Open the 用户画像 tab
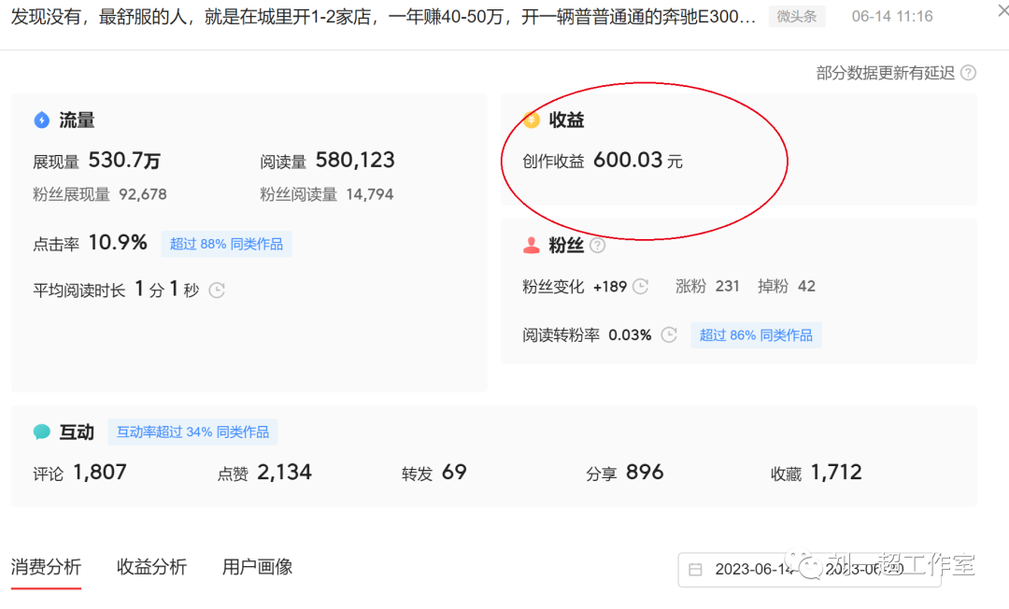This screenshot has height=609, width=1009. pos(258,567)
